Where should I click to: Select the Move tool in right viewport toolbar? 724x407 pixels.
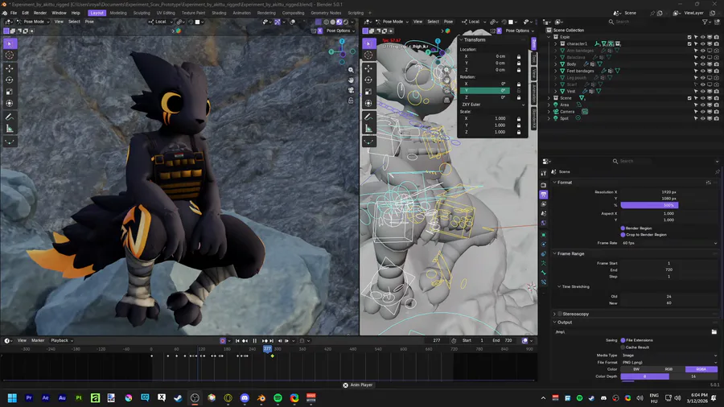tap(368, 68)
